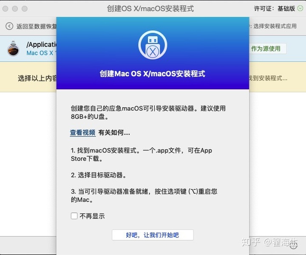This screenshot has height=255, width=306.
Task: Select the /Applications installer row path text
Action: (41, 44)
